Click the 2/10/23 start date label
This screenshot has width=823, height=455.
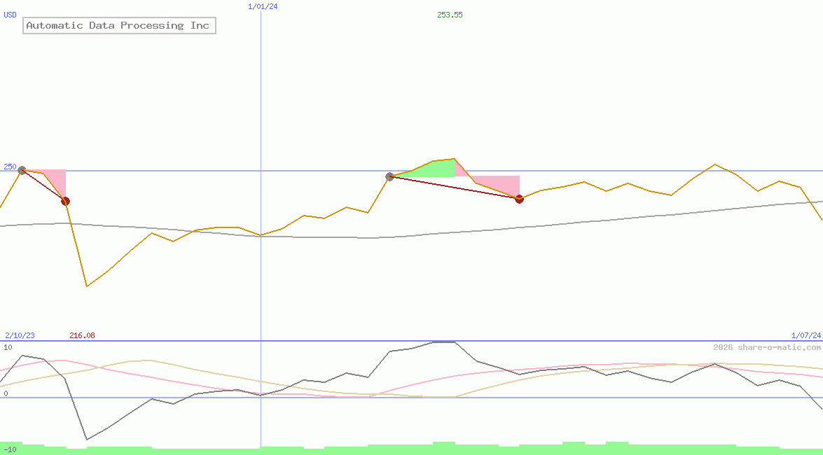click(x=20, y=335)
